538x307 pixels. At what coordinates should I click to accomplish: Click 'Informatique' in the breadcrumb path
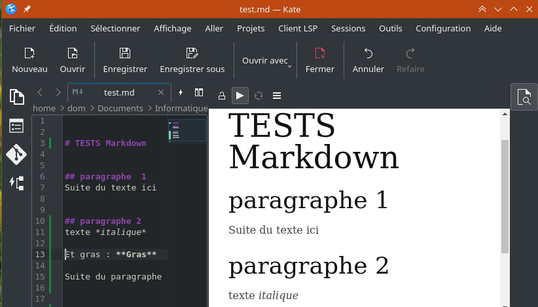[x=181, y=109]
